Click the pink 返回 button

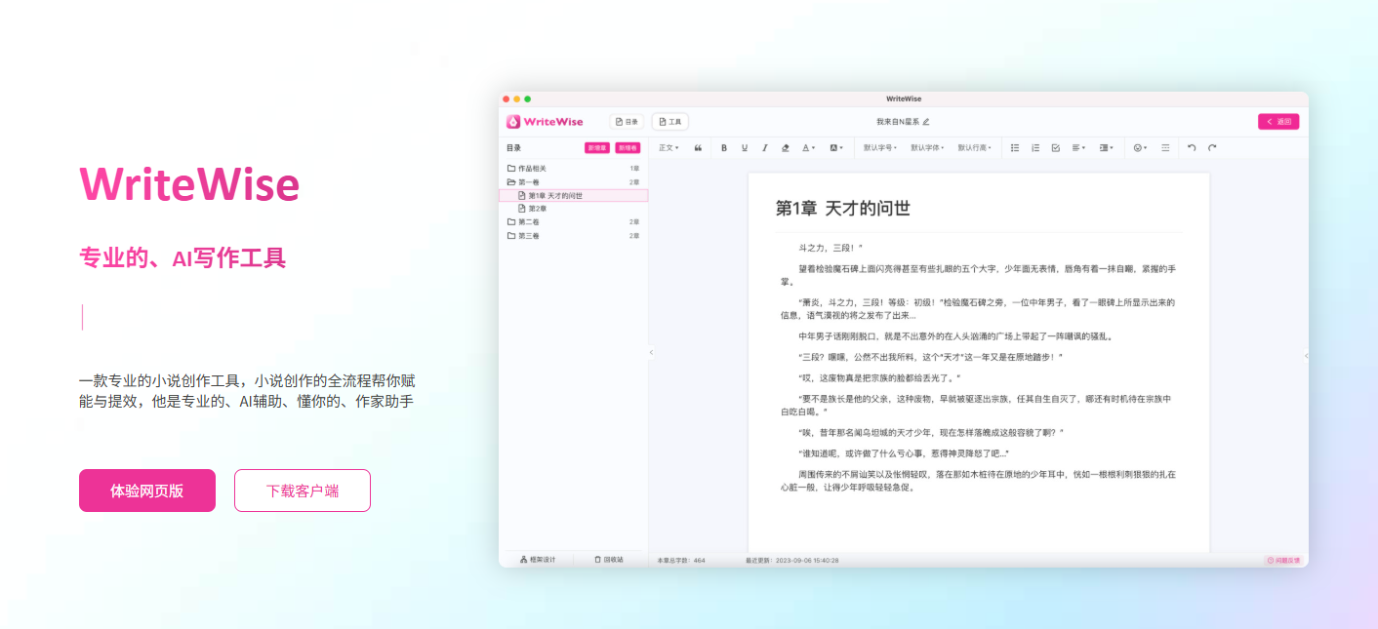1278,122
